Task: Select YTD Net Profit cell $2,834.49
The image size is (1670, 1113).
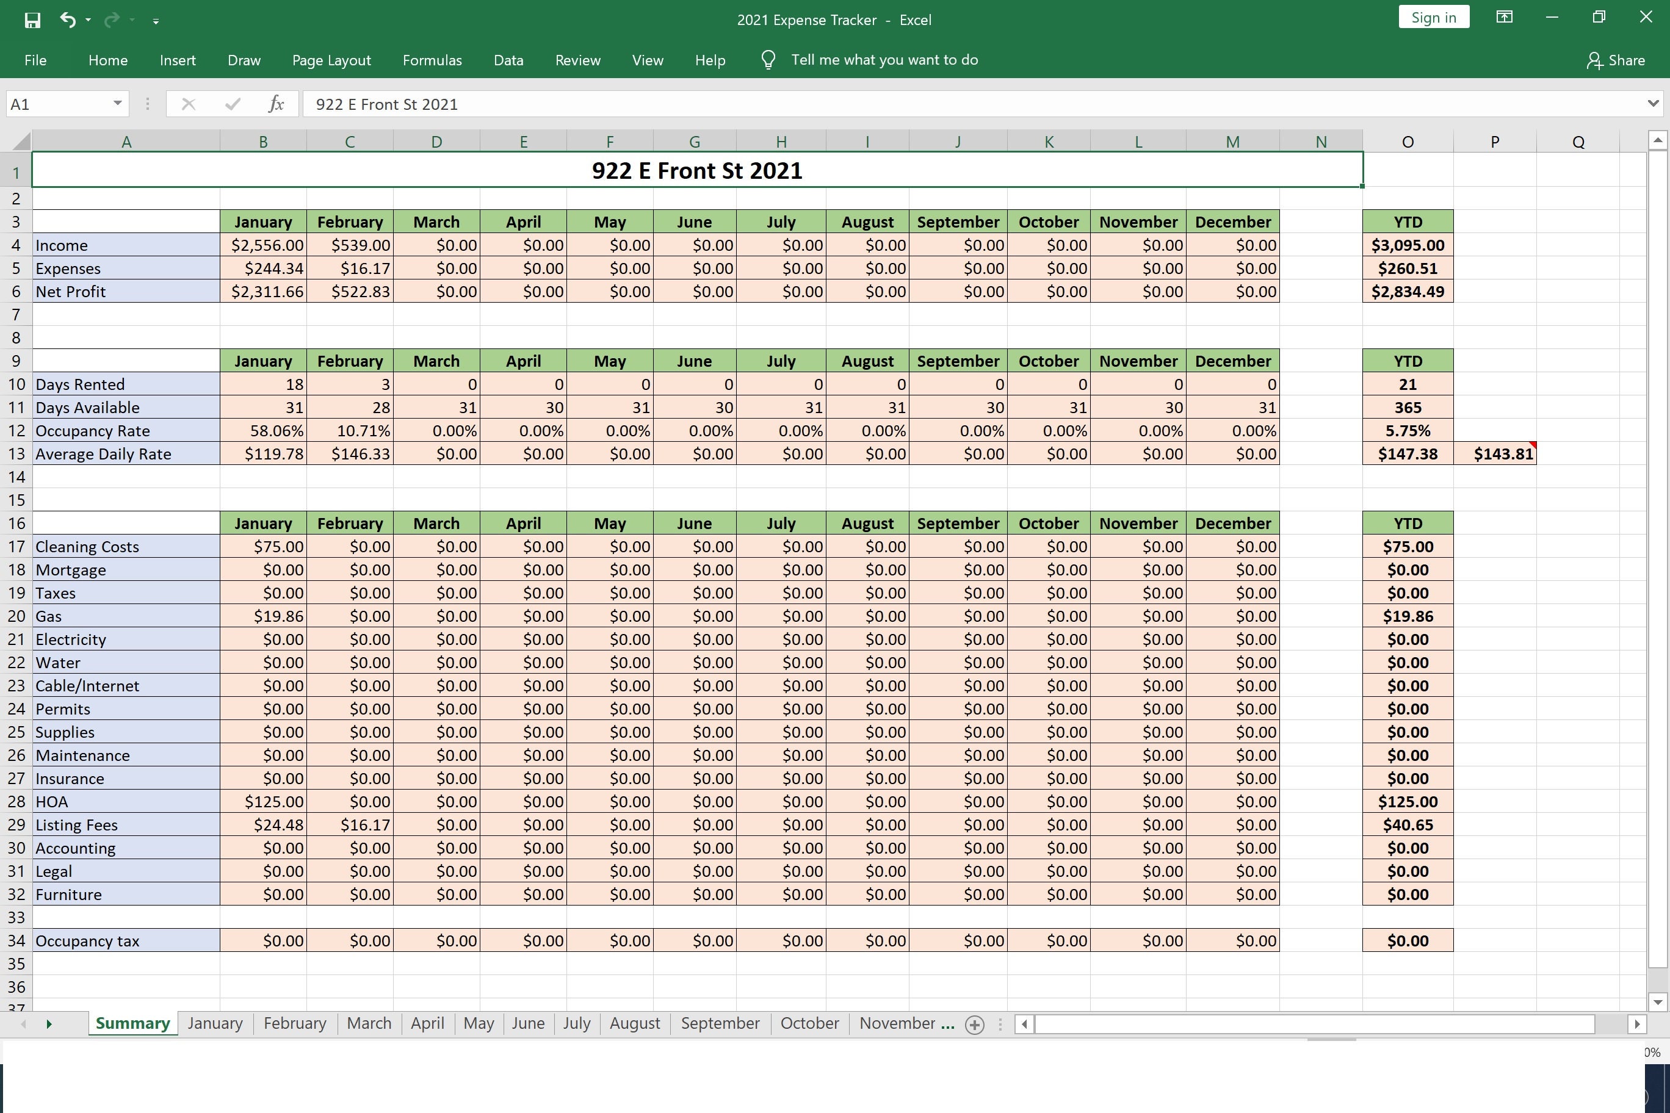Action: pos(1408,291)
